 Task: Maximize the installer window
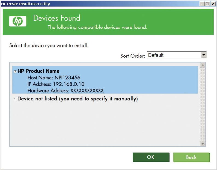tap(207, 4)
